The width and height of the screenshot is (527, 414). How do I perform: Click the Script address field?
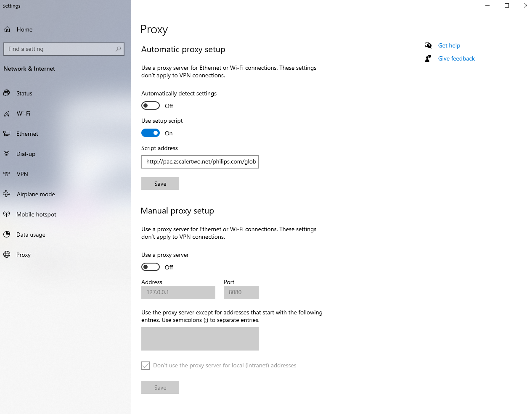click(x=200, y=162)
